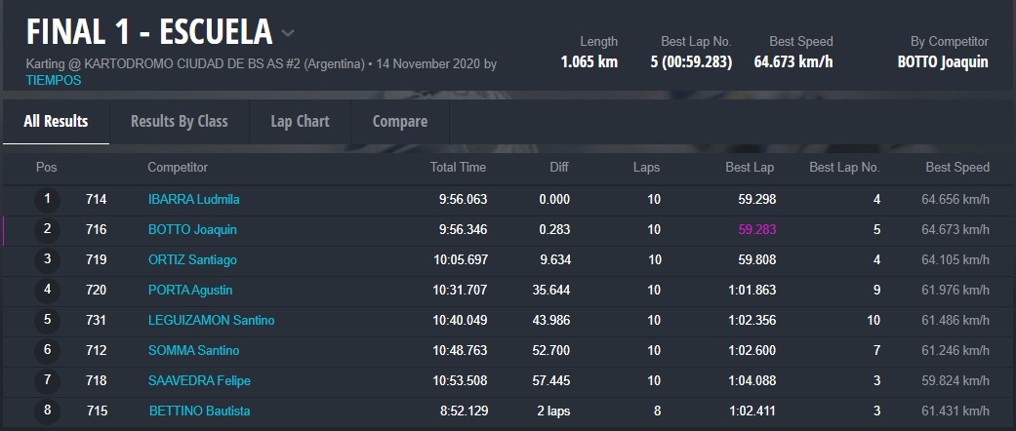Switch to the Lap Chart tab

301,122
